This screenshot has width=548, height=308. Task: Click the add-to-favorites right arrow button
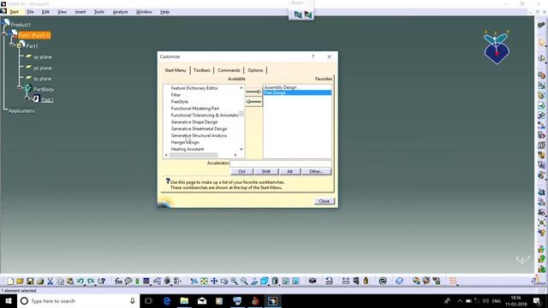pos(253,92)
